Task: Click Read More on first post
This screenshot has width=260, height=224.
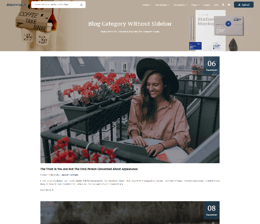Action: (47, 190)
